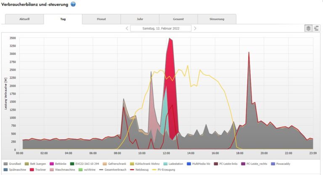This screenshot has height=175, width=323.
Task: Switch to the list-style chart view
Action: 316,28
